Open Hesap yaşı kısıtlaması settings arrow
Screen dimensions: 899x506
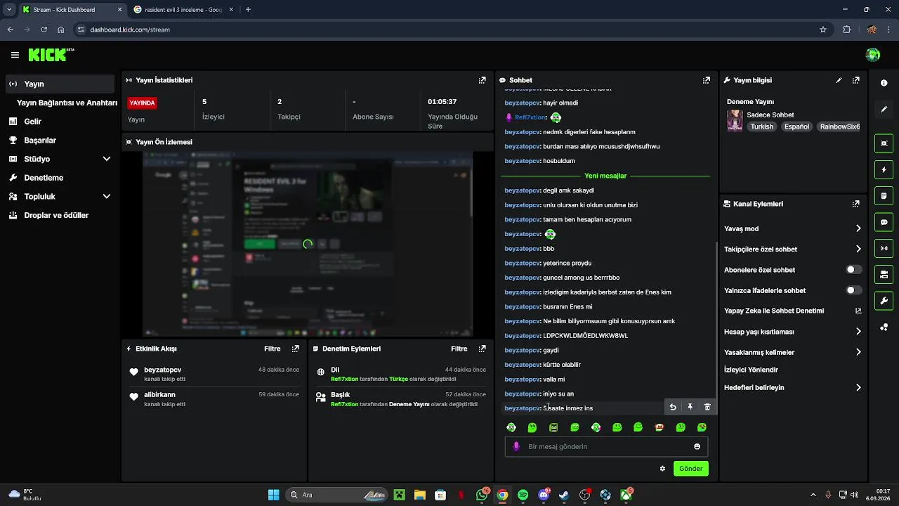[x=858, y=332]
